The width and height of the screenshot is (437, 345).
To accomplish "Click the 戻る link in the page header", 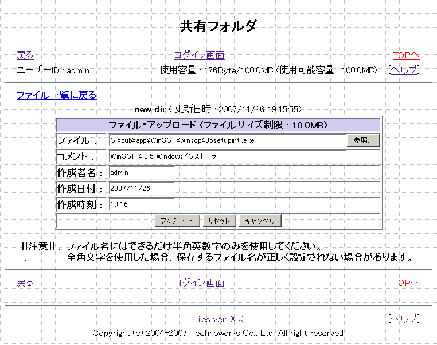I will click(x=25, y=56).
